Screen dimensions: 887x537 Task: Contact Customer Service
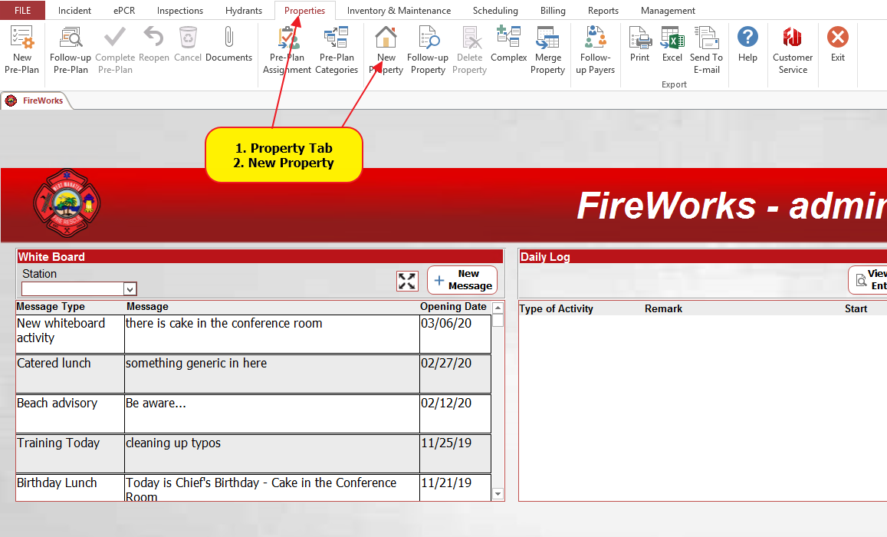click(793, 50)
